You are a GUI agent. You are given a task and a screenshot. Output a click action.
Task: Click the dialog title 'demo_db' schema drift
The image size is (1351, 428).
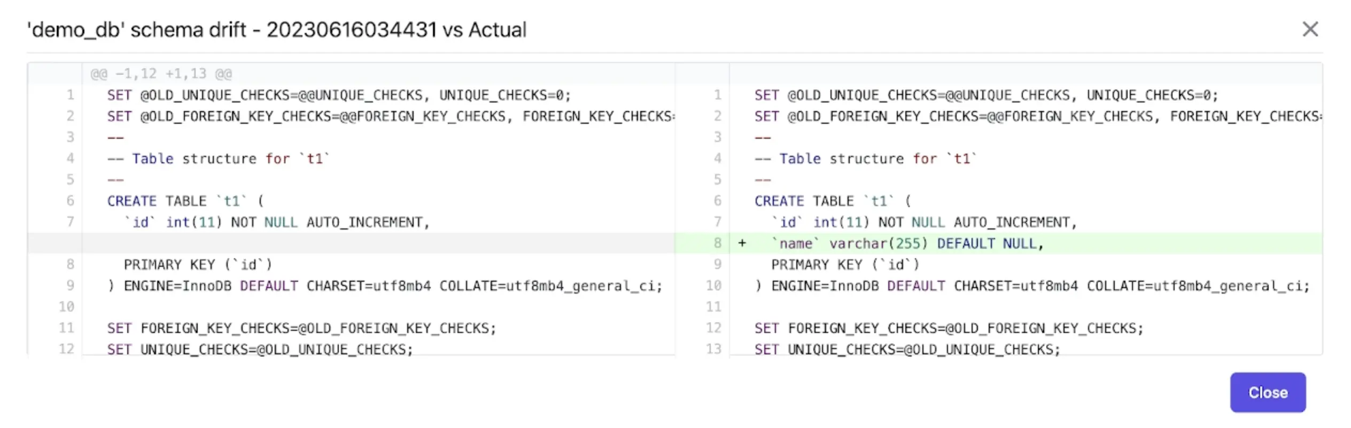(x=277, y=30)
